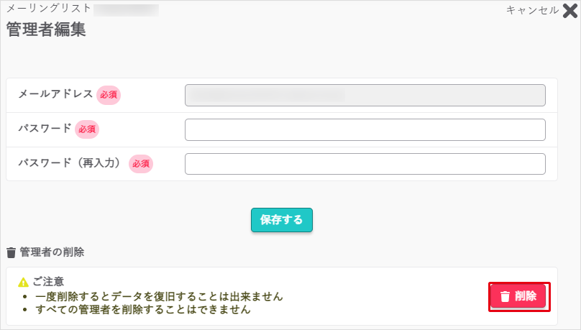The image size is (581, 330).
Task: Click the メールアドレス field label
Action: pyautogui.click(x=55, y=94)
